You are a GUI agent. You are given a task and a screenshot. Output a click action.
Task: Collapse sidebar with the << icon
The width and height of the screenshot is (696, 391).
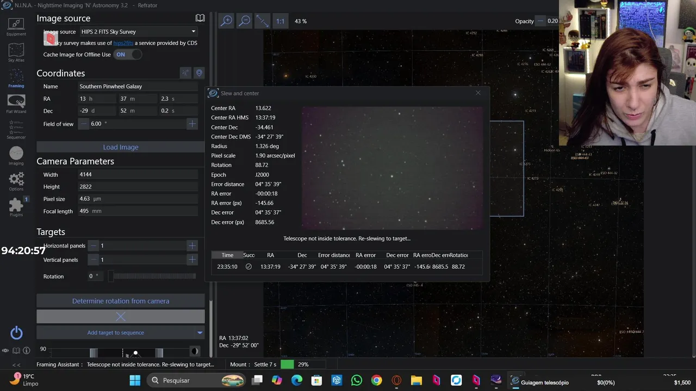(x=16, y=365)
